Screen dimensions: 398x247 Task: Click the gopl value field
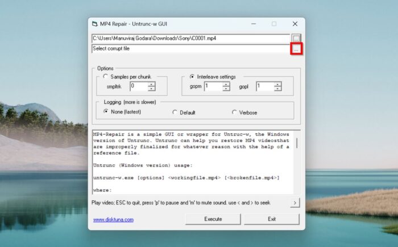(266, 86)
